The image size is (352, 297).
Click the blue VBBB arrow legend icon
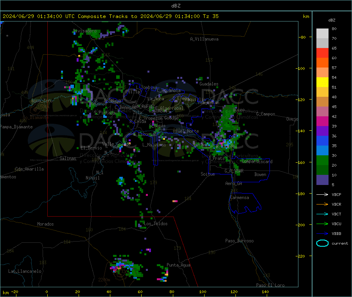[x=322, y=233]
